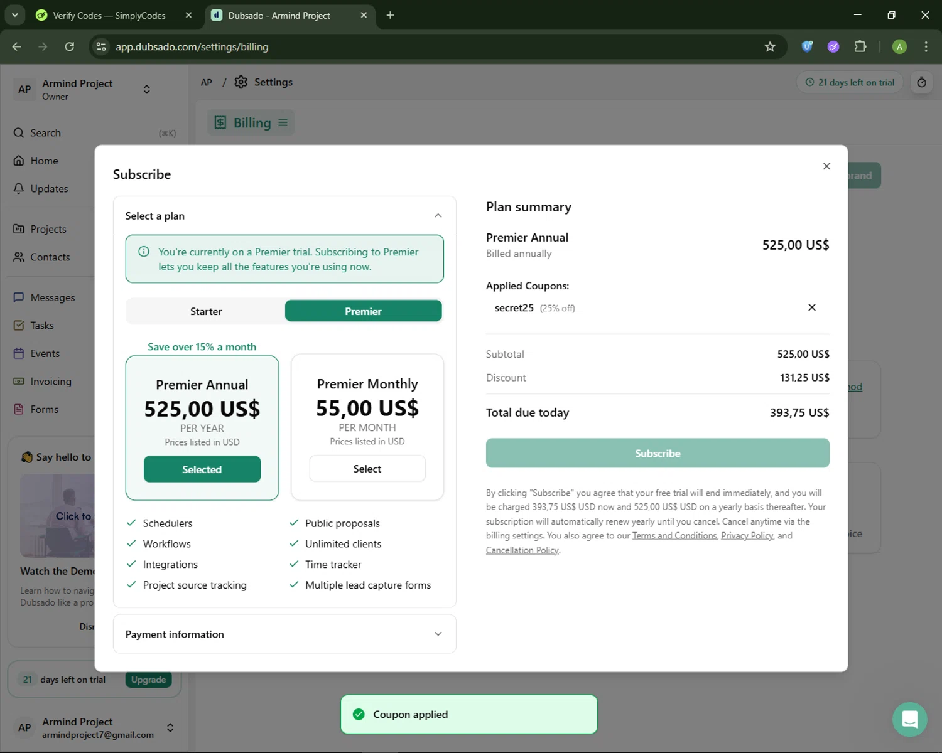The width and height of the screenshot is (942, 753).
Task: Open the Chrome profile avatar
Action: [899, 46]
